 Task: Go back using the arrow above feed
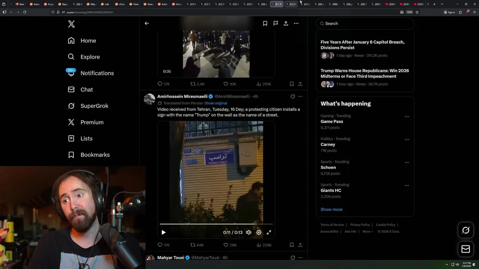click(x=147, y=23)
